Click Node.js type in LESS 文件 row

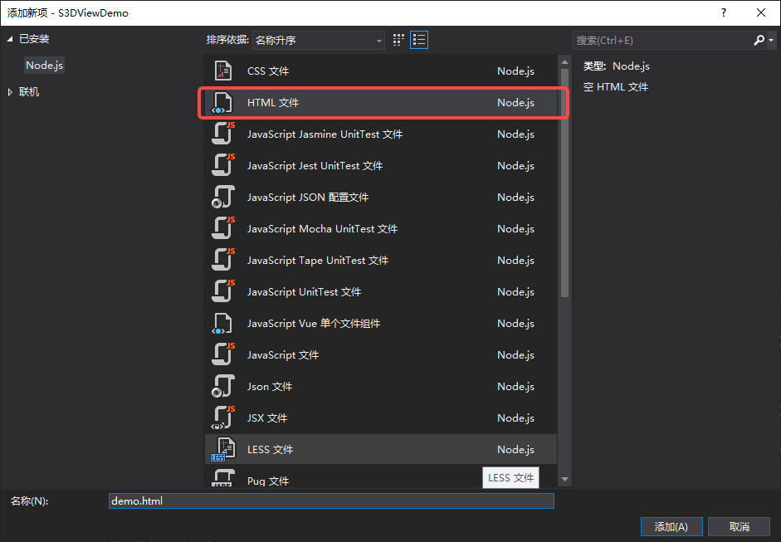(x=515, y=450)
